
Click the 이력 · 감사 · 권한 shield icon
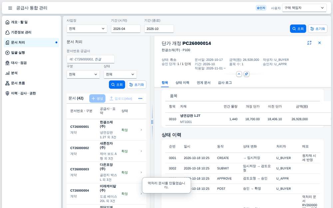tap(7, 94)
